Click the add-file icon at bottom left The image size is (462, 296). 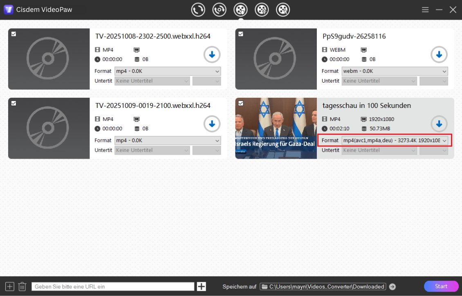tap(9, 287)
